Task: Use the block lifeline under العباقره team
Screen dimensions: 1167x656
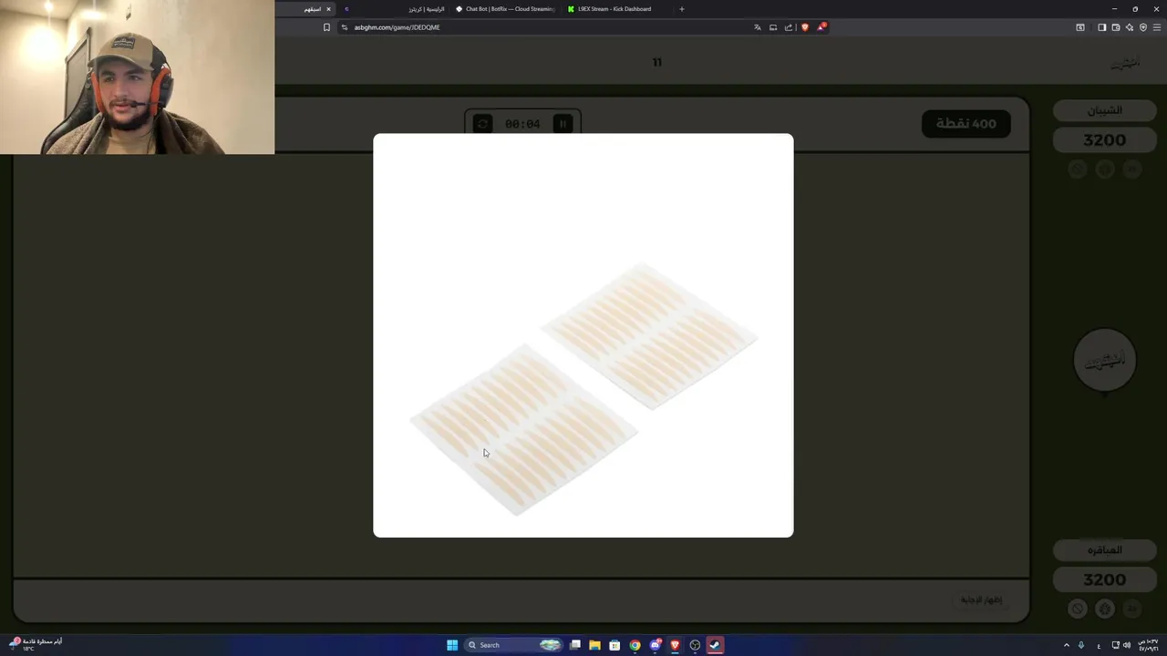Action: coord(1078,609)
